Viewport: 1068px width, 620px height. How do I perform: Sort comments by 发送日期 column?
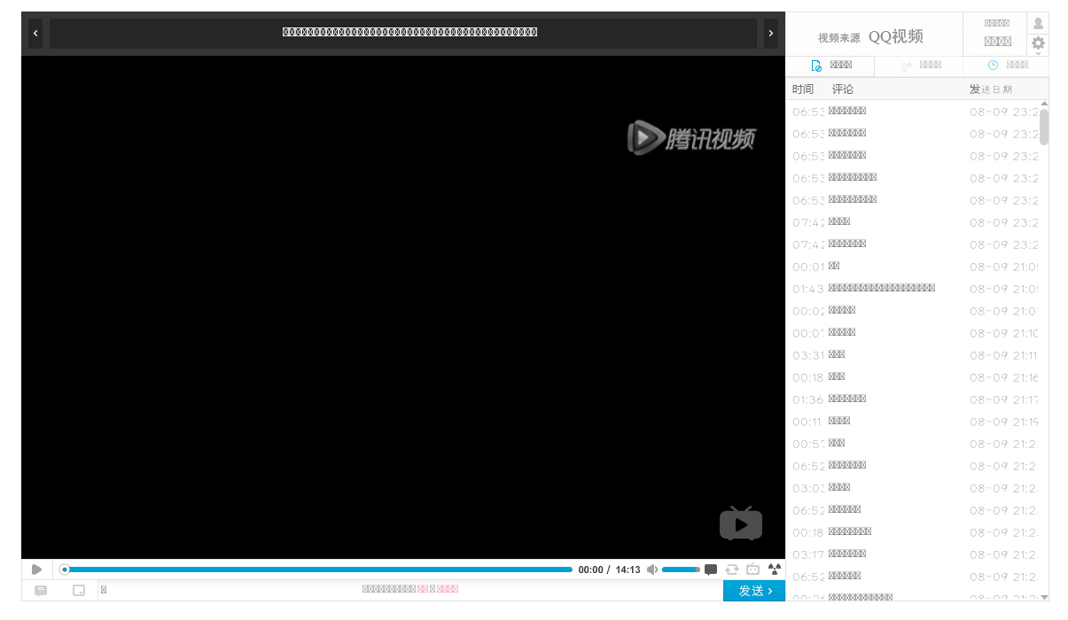991,89
